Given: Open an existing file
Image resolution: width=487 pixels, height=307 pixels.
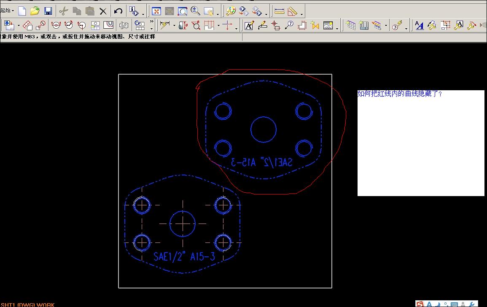Looking at the screenshot, I should (35, 11).
